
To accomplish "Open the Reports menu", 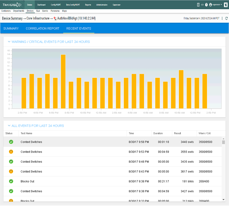I will 88,5.
